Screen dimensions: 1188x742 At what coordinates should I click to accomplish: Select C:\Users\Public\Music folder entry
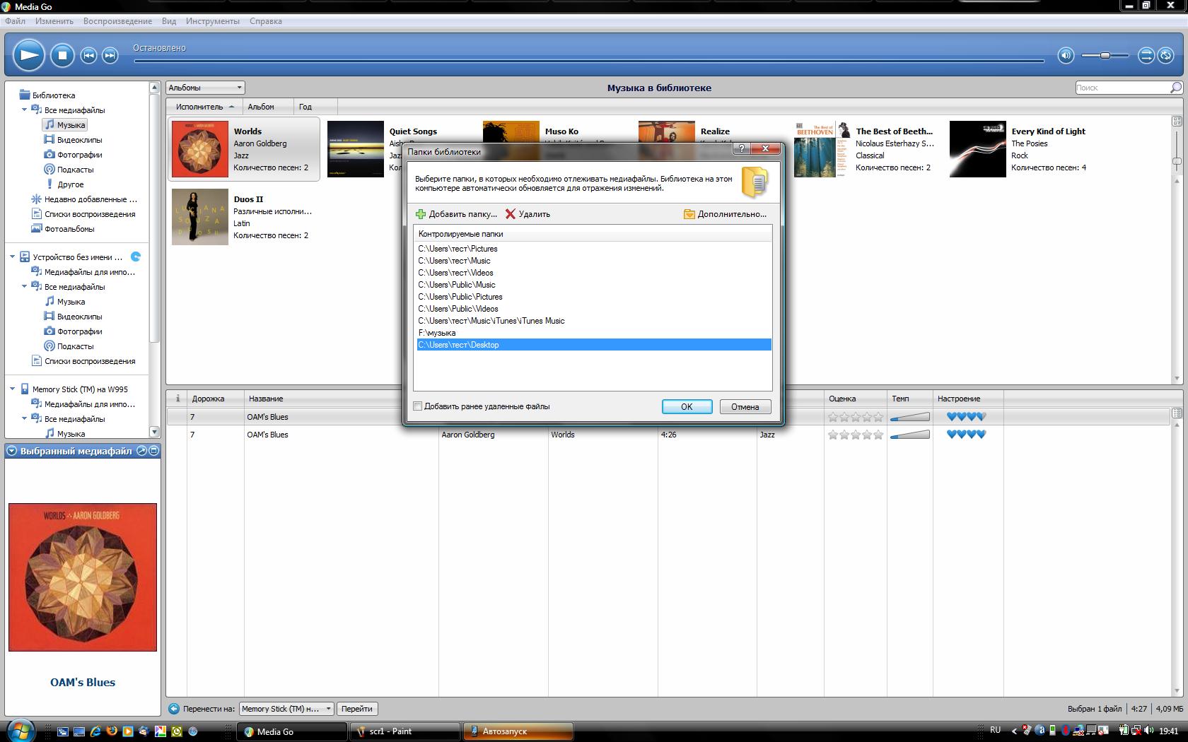593,285
